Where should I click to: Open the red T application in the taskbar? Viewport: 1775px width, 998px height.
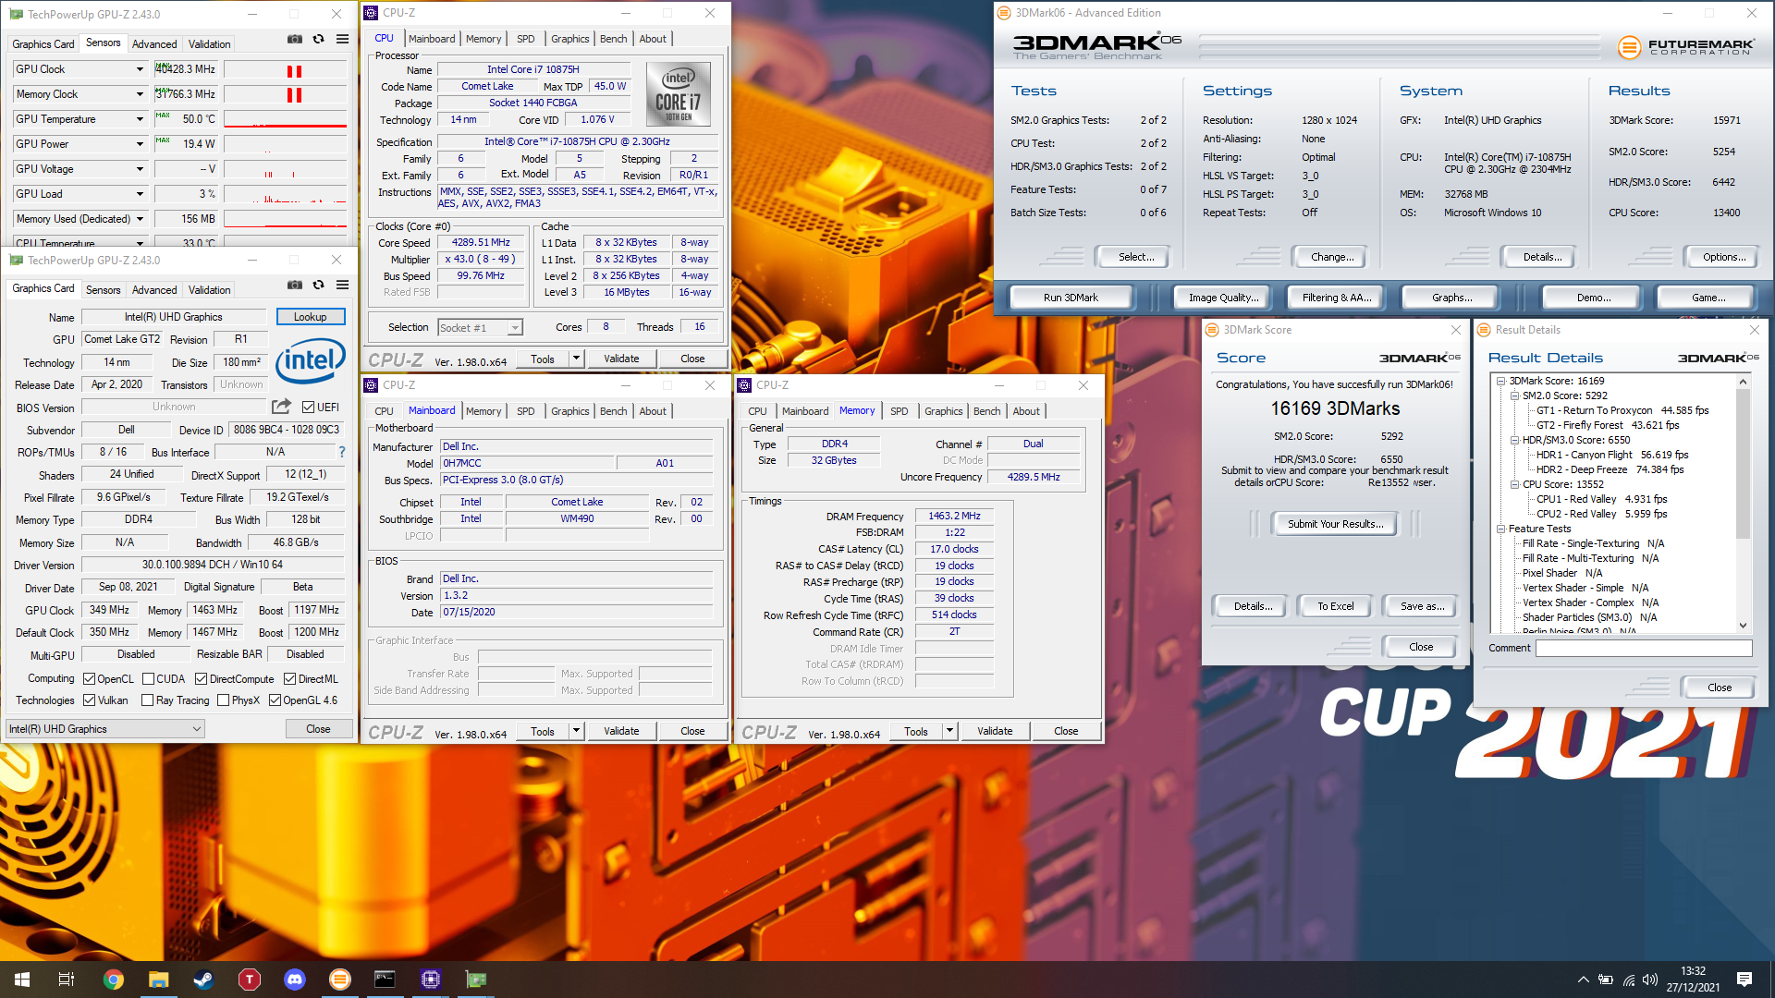tap(249, 980)
